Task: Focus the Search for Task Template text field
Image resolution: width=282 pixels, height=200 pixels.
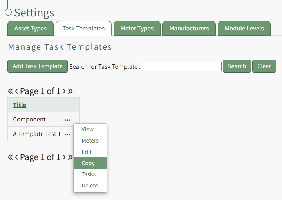Action: coord(182,67)
